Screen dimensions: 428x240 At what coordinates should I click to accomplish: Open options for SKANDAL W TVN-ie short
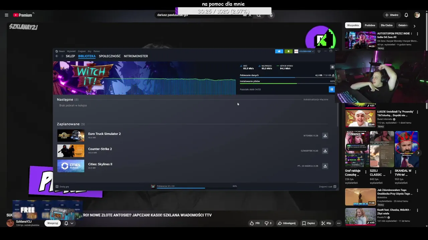[416, 172]
